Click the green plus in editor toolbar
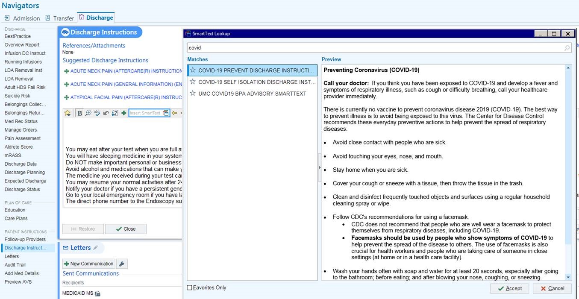The width and height of the screenshot is (579, 299). 123,113
